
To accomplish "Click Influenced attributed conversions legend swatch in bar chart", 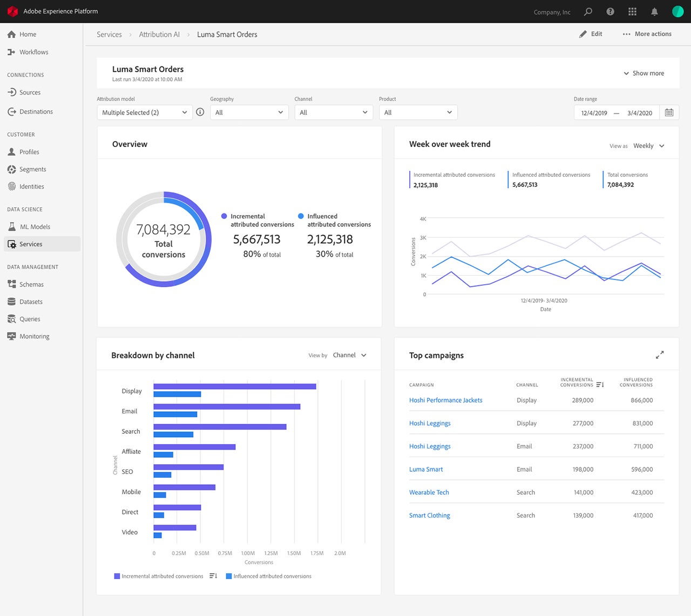I will (x=229, y=576).
